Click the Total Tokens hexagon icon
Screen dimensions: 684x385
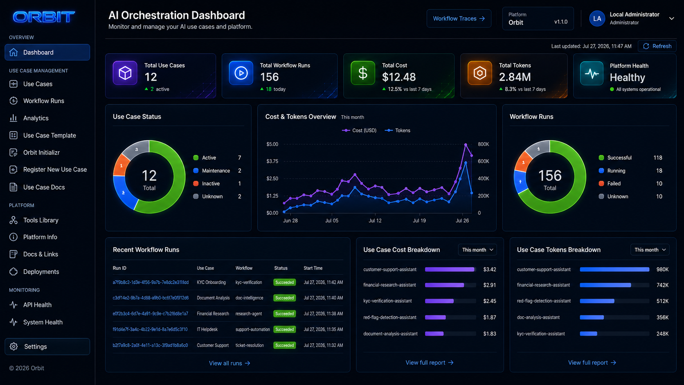pos(480,73)
